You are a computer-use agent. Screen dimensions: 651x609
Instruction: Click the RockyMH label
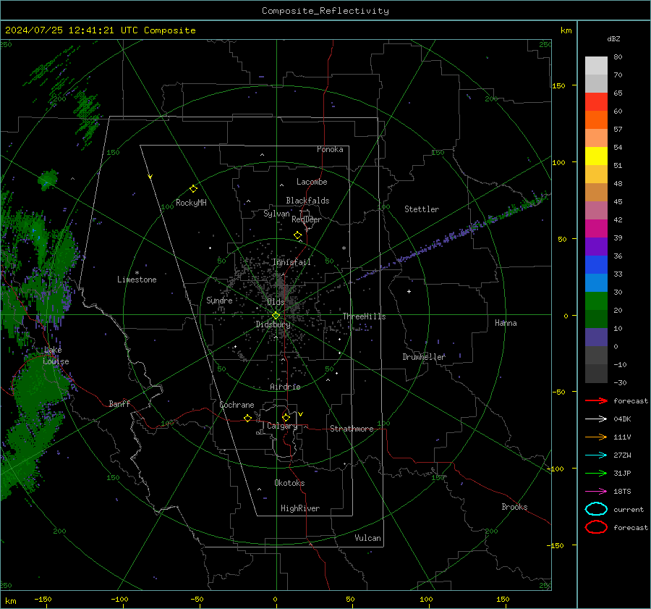coord(191,203)
